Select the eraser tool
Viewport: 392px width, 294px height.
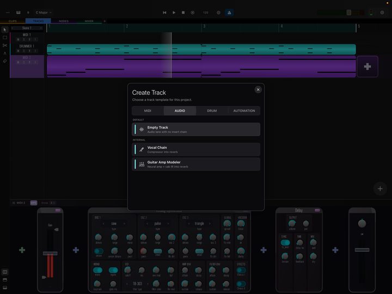5,61
